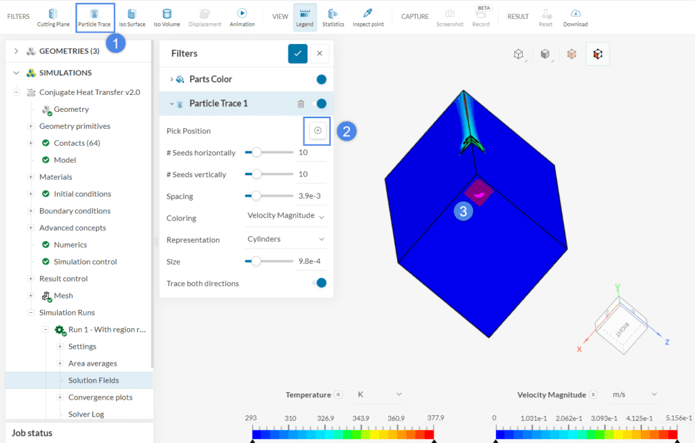Click the Download button
695x443 pixels.
tap(575, 17)
